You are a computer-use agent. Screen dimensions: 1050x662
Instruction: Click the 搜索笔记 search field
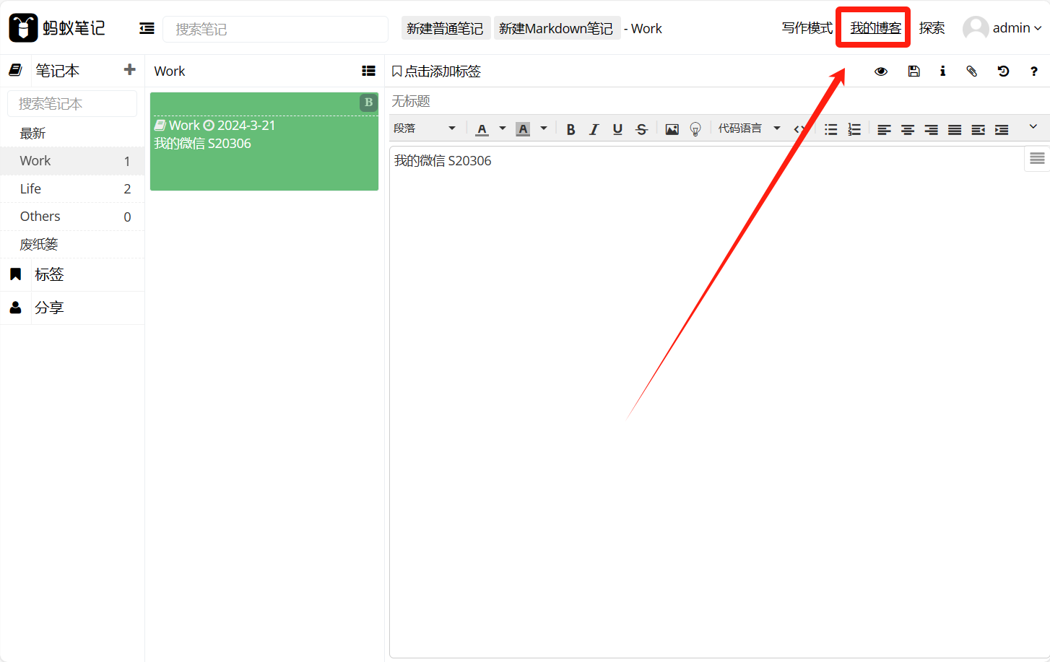(275, 29)
